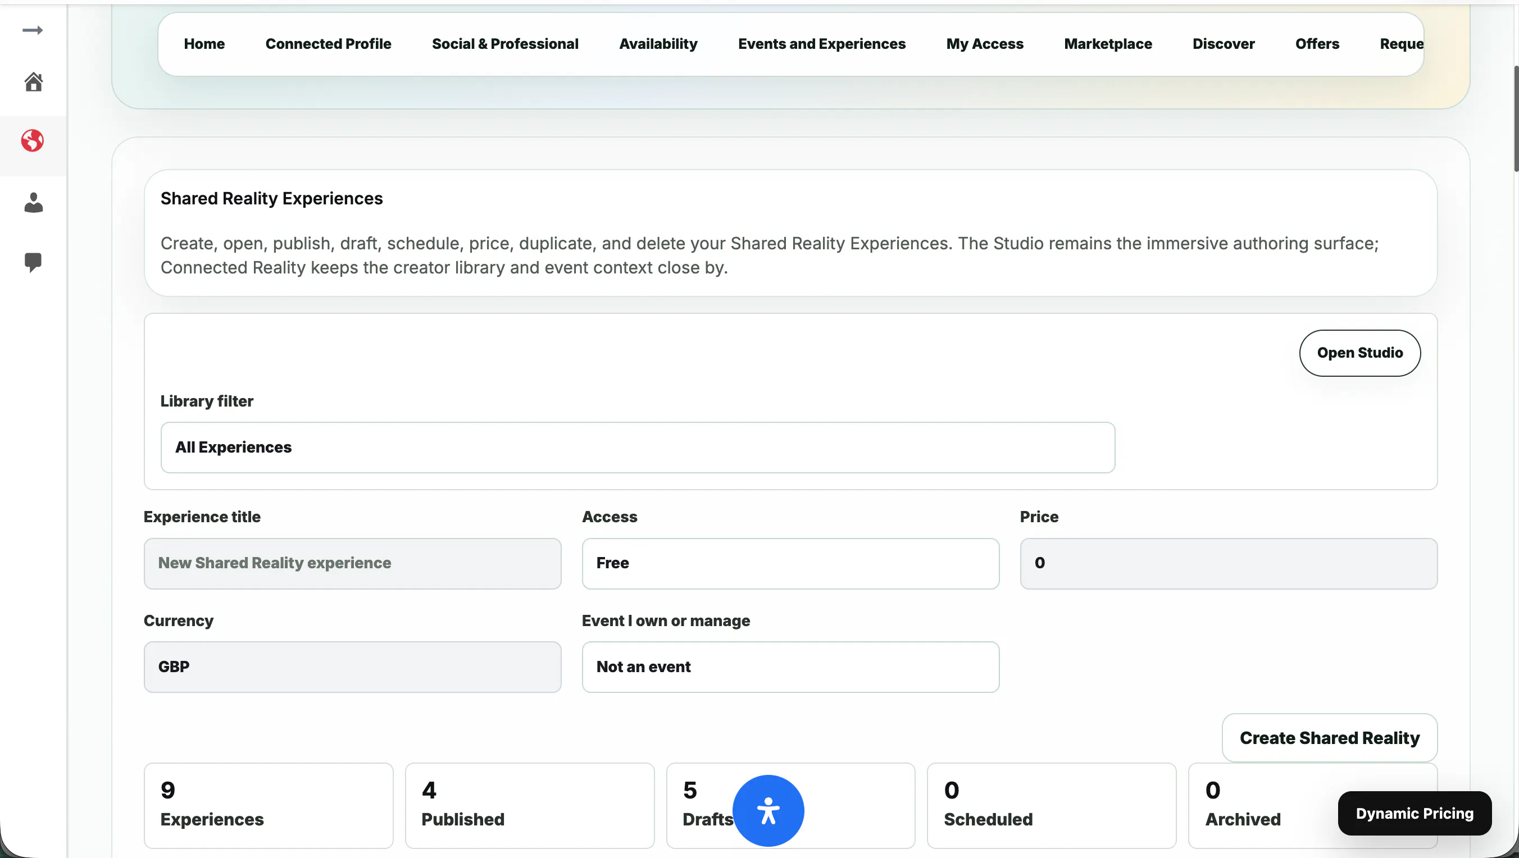Switch to Connected Profile tab
This screenshot has width=1519, height=858.
328,44
